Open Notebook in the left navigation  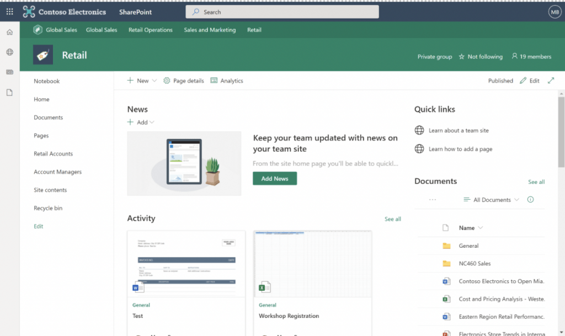pos(47,81)
